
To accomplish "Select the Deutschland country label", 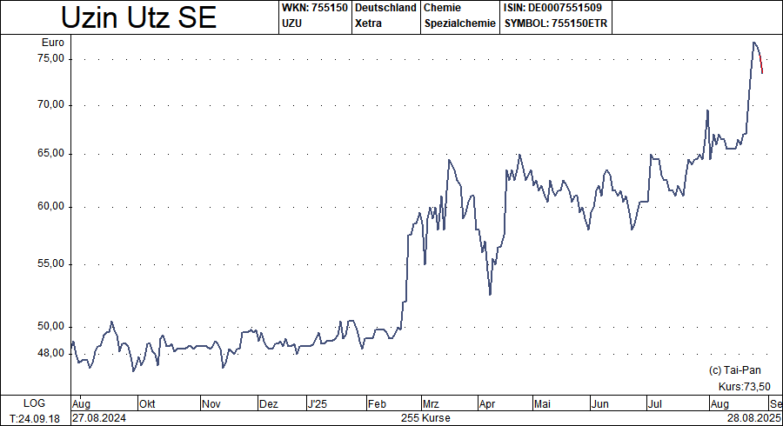I will click(x=385, y=8).
